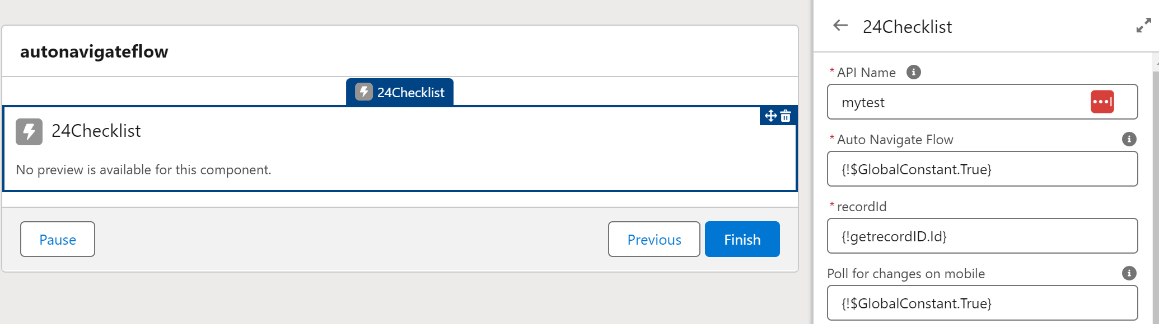Click the autonavigateflow screen title
Image resolution: width=1159 pixels, height=324 pixels.
[x=94, y=52]
